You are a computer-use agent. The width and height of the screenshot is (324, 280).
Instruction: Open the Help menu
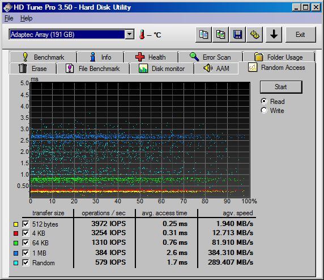tap(26, 18)
